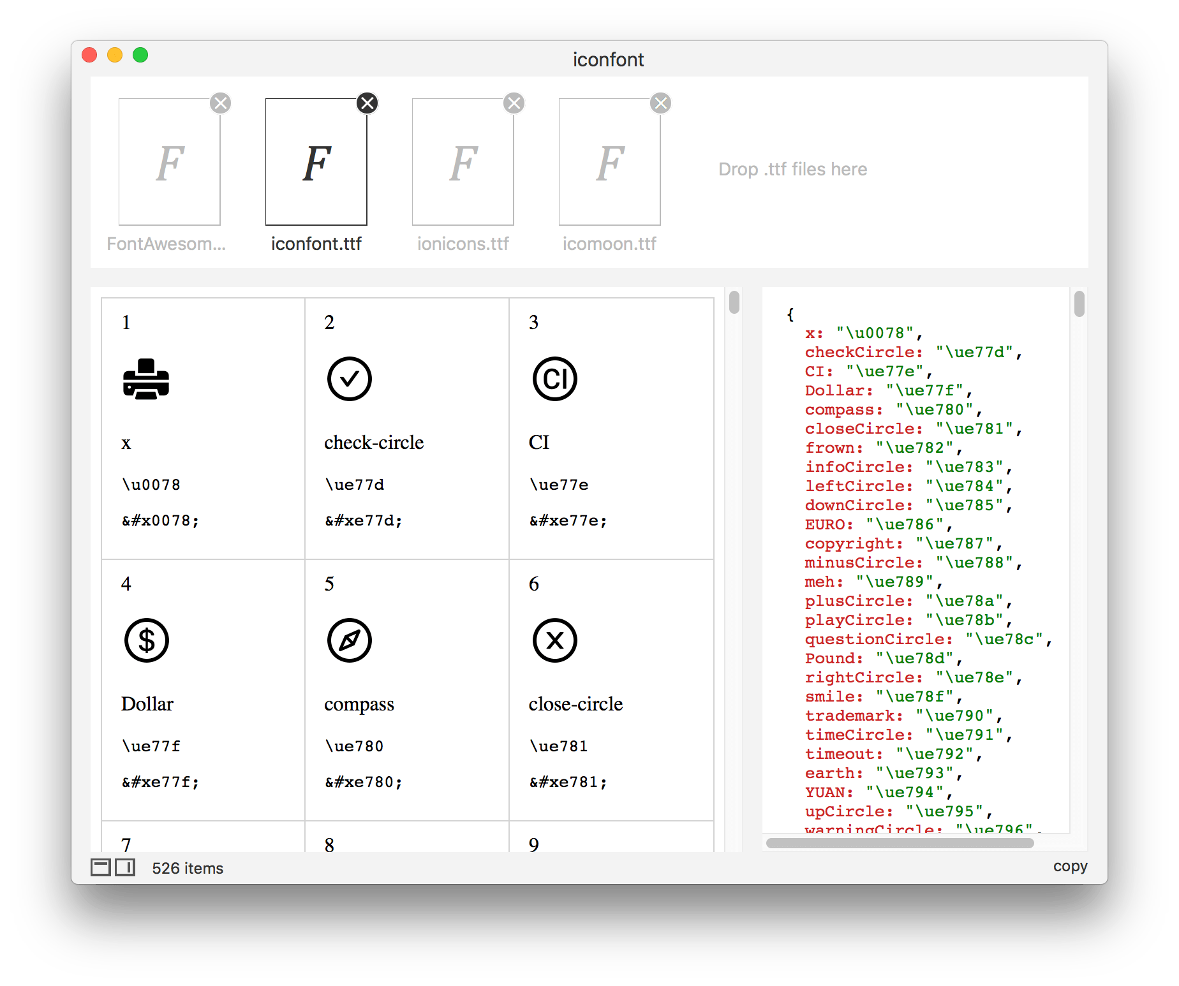Click the &#xe77e; HTML entity text

(x=568, y=520)
